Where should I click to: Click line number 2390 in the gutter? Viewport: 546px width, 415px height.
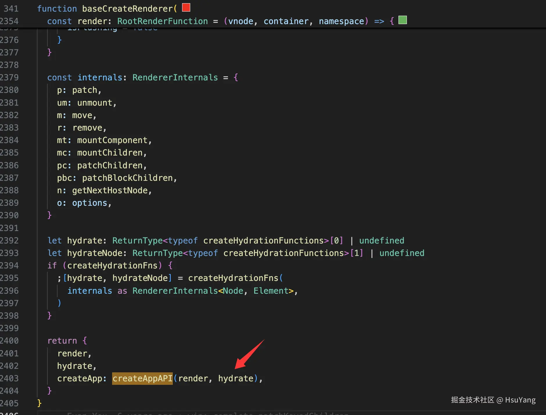9,215
